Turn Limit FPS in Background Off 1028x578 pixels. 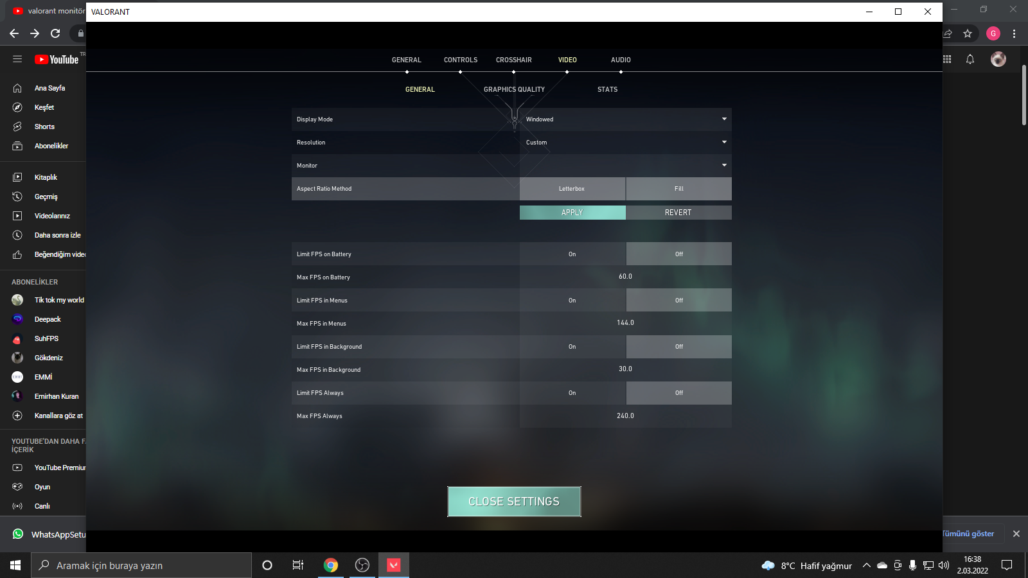[679, 347]
